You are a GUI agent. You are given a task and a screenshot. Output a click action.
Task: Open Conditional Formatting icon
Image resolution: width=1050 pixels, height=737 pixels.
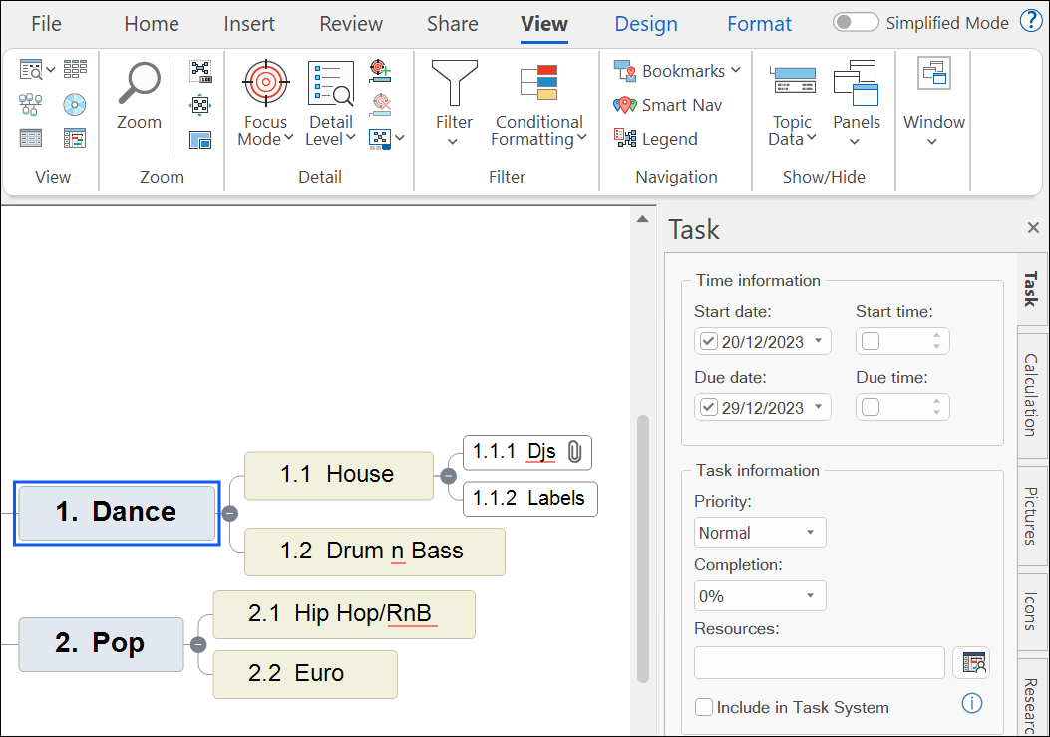[x=538, y=84]
